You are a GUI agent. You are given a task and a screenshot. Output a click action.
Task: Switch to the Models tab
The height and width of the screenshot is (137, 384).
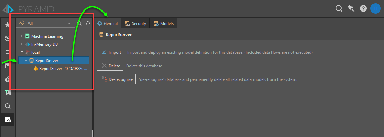coord(163,24)
